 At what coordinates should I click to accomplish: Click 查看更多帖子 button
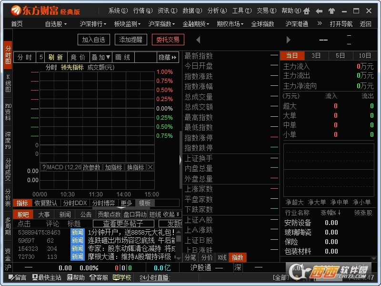[x=123, y=223]
